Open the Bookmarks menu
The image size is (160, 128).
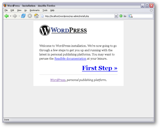coord(35,10)
